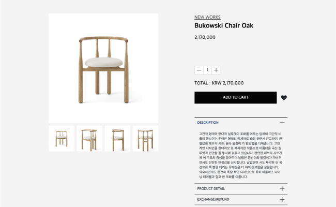Screen dimensions: 336x207
Task: Select the PRODUCT DETAIL section label
Action: click(211, 189)
